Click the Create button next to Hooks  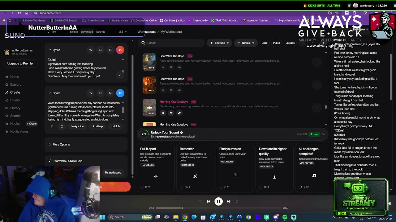tap(32, 124)
